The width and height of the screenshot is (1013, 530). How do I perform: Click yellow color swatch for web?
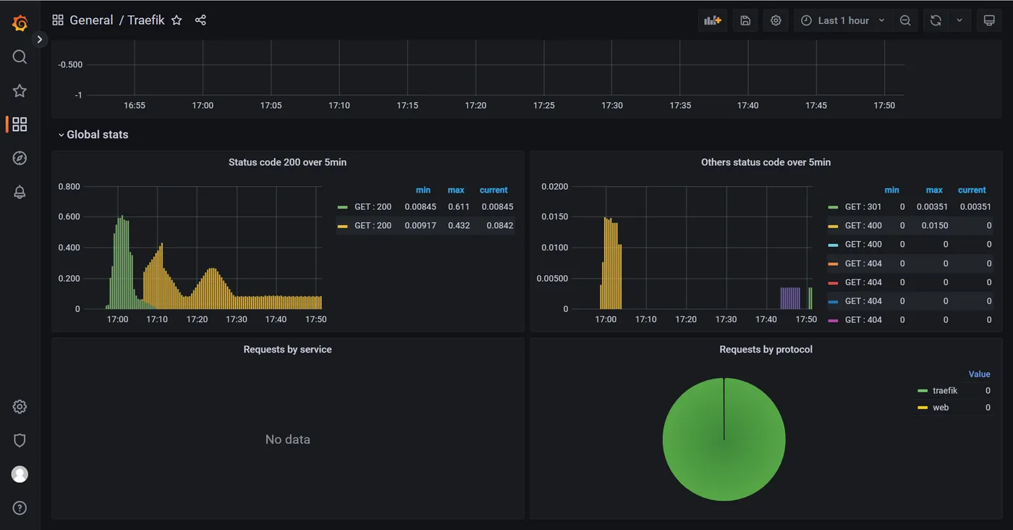923,408
